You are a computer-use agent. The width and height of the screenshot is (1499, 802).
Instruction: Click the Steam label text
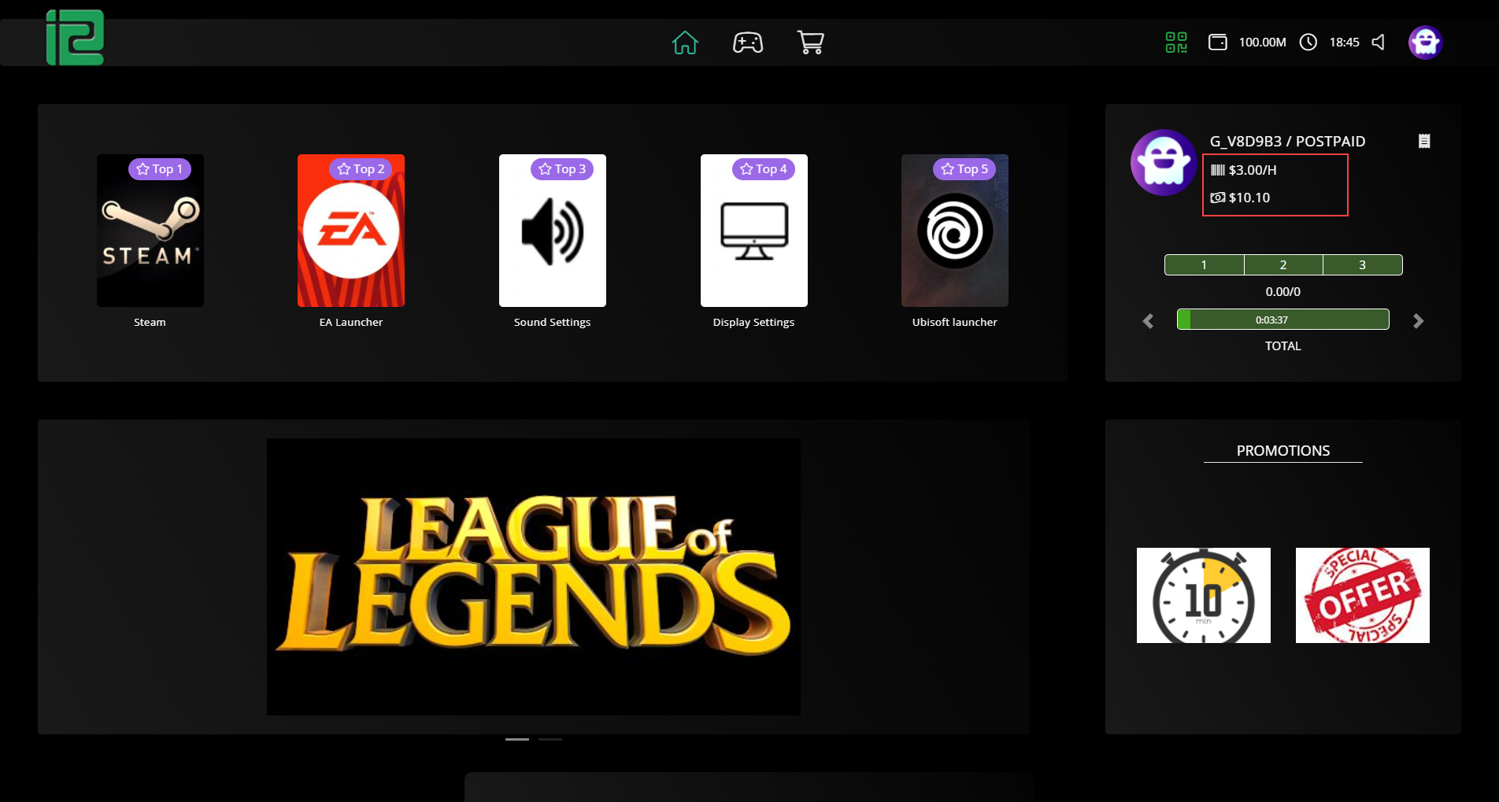tap(150, 323)
